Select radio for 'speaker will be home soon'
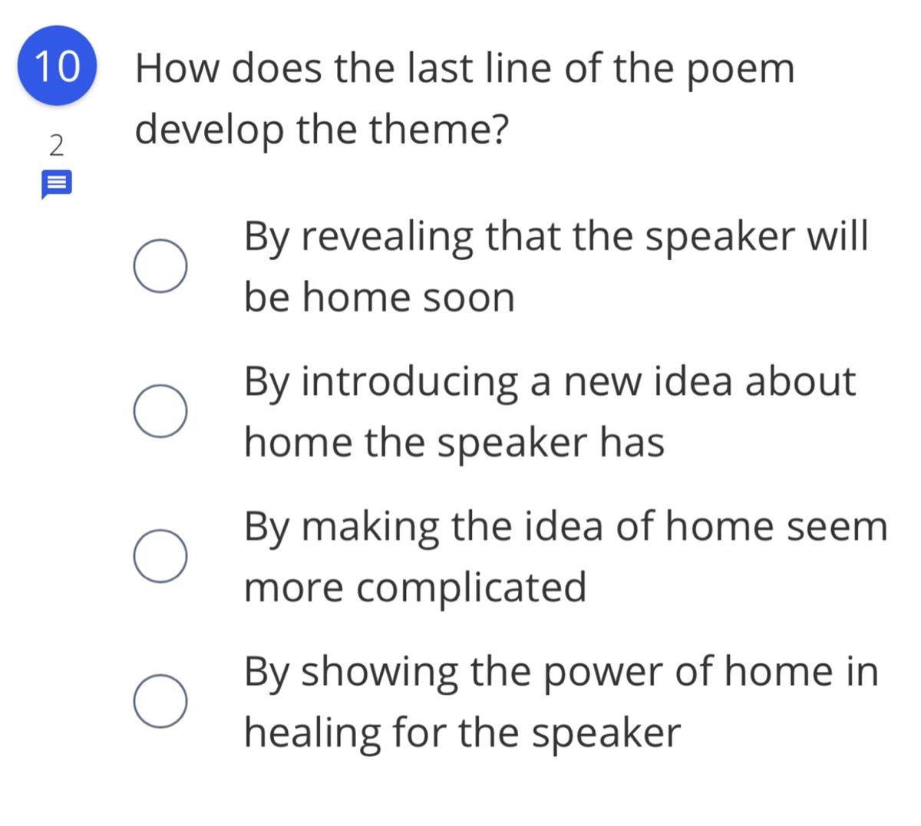 pyautogui.click(x=160, y=265)
